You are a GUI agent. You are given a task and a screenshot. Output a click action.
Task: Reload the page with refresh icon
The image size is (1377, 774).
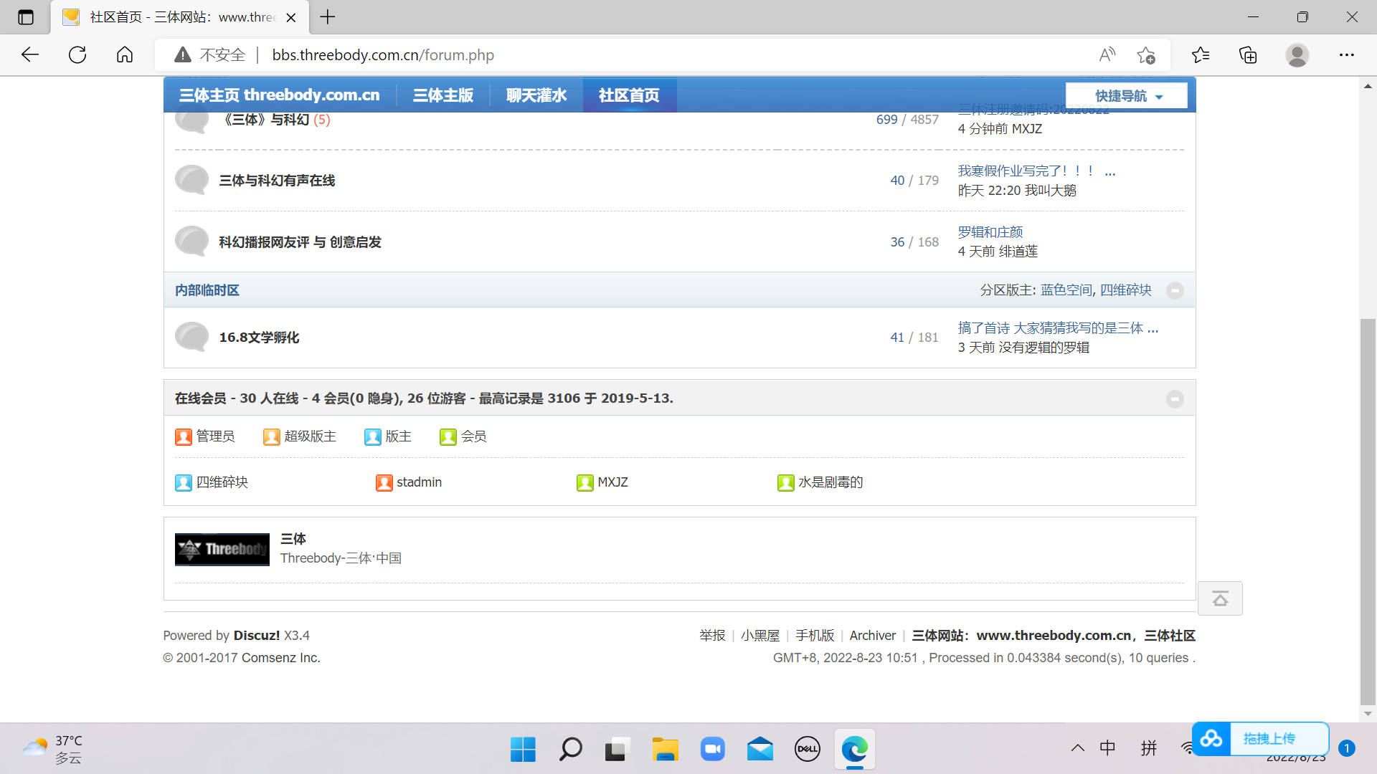point(77,54)
